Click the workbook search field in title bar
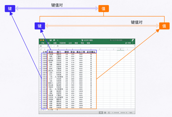This screenshot has height=117, width=172. click(x=120, y=40)
